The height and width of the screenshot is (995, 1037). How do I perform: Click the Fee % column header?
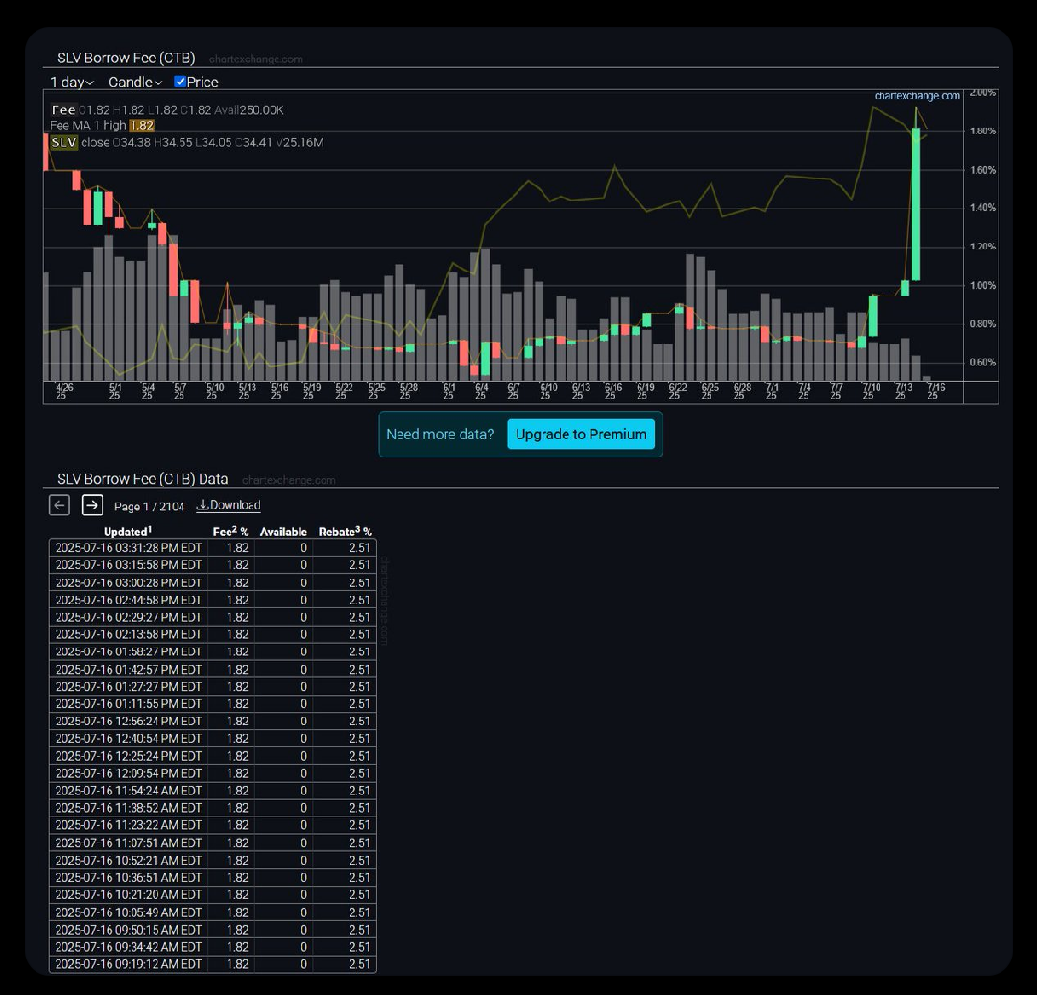tap(230, 532)
